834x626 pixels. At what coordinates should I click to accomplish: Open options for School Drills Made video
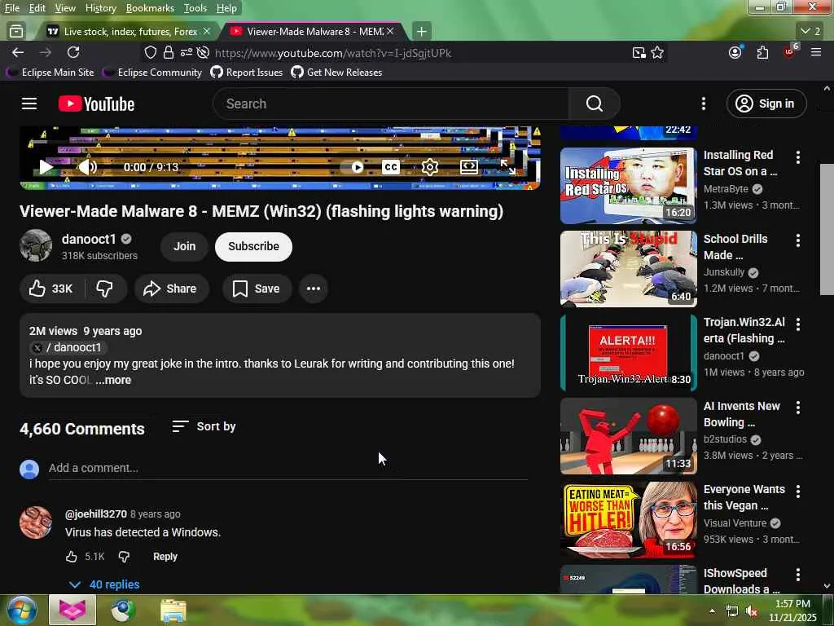tap(798, 240)
